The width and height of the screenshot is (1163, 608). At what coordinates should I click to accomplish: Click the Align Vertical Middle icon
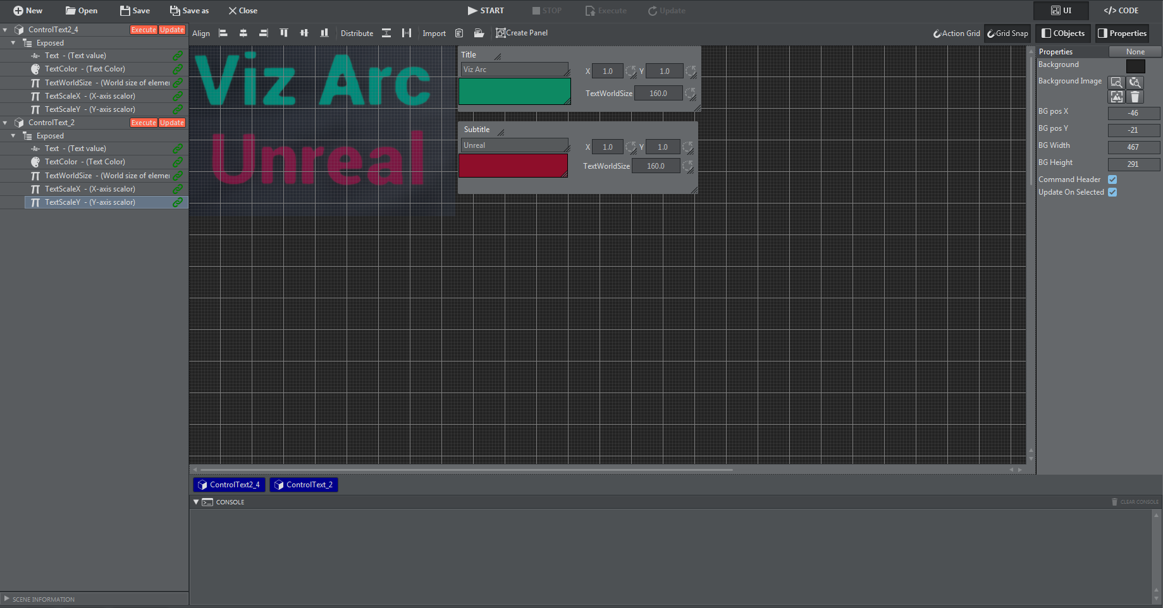point(304,33)
